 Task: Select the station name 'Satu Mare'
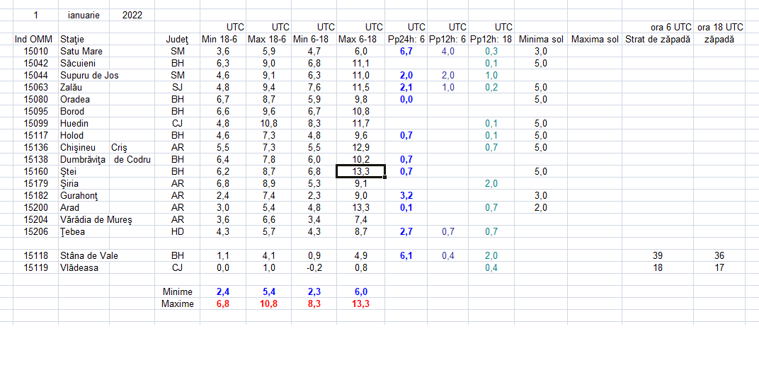coord(84,51)
